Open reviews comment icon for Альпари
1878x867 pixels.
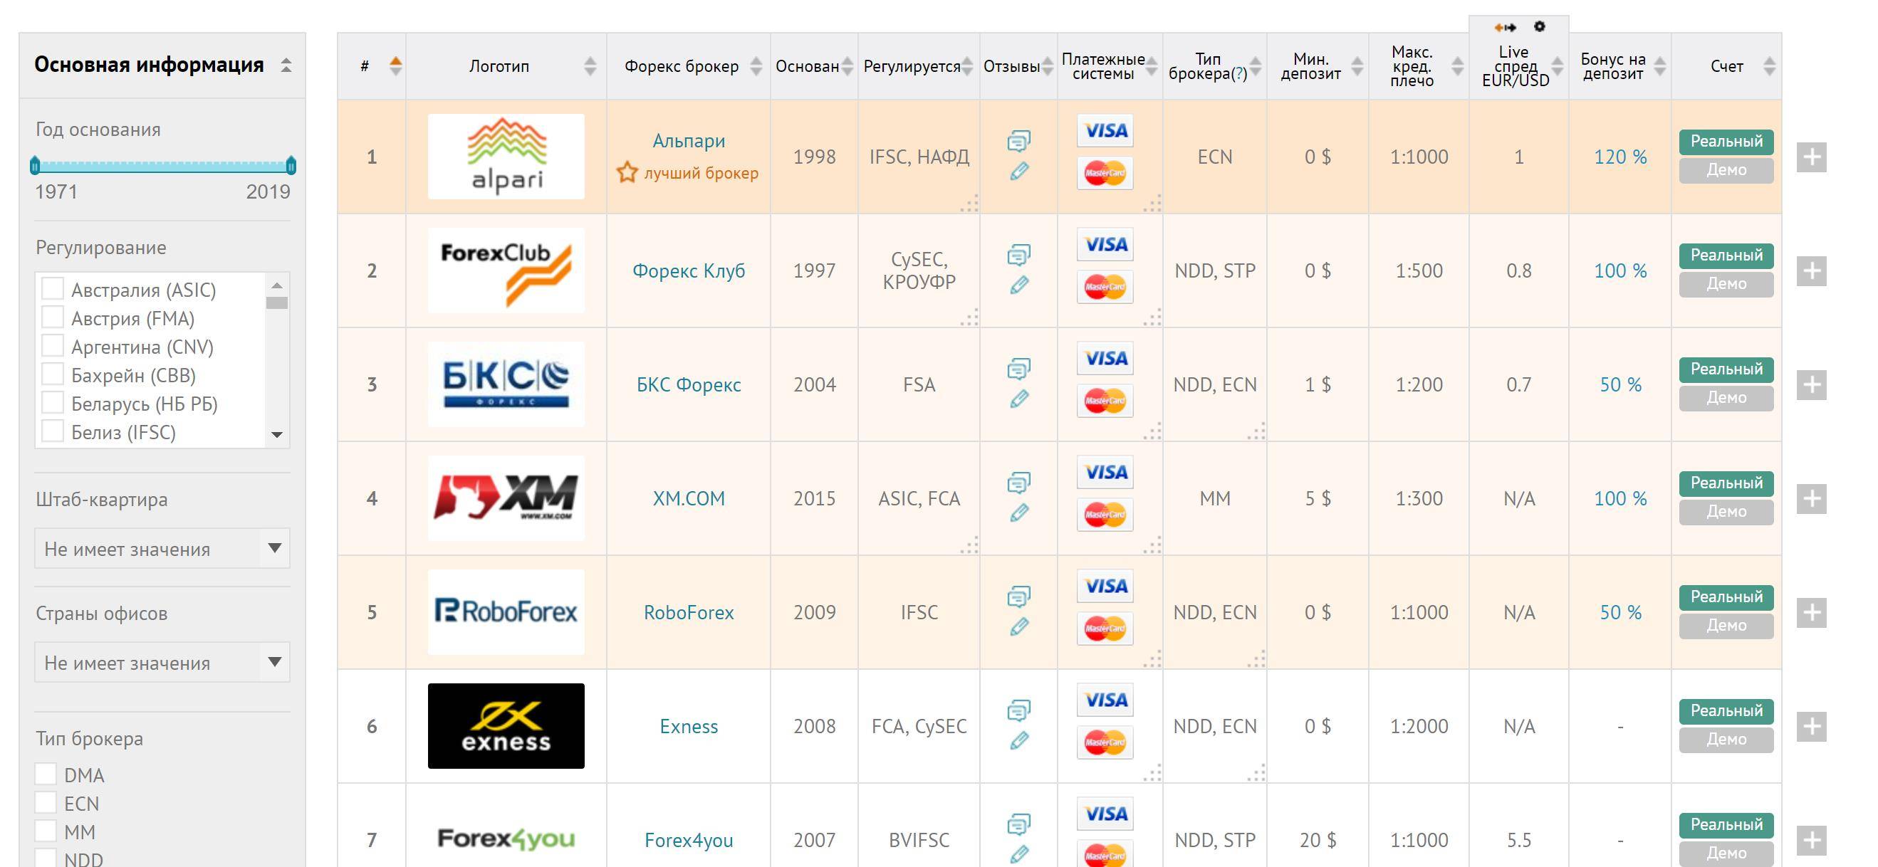[x=1018, y=141]
